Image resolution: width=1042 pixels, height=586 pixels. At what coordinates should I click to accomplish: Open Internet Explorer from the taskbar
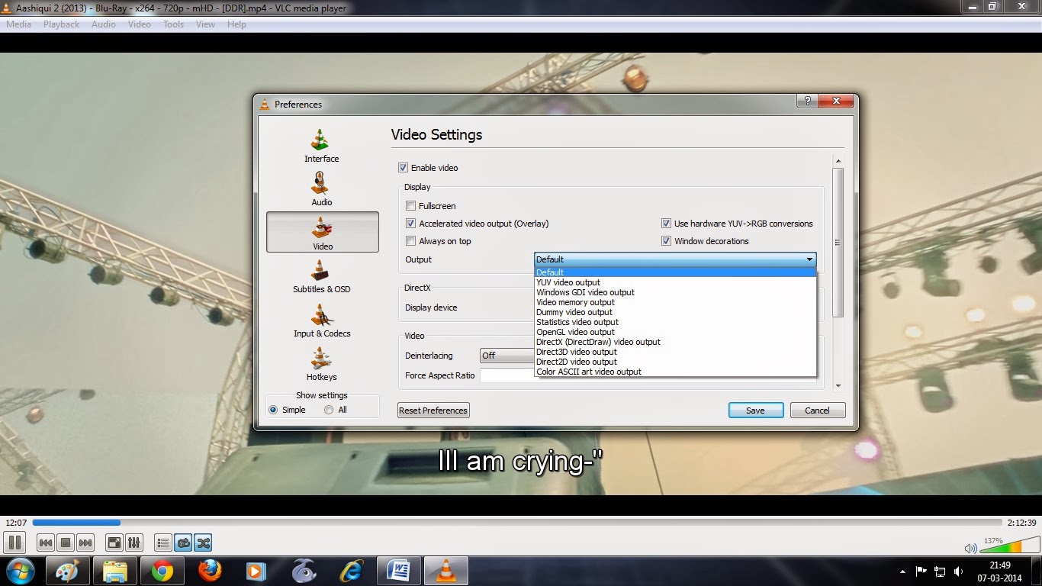[x=351, y=571]
